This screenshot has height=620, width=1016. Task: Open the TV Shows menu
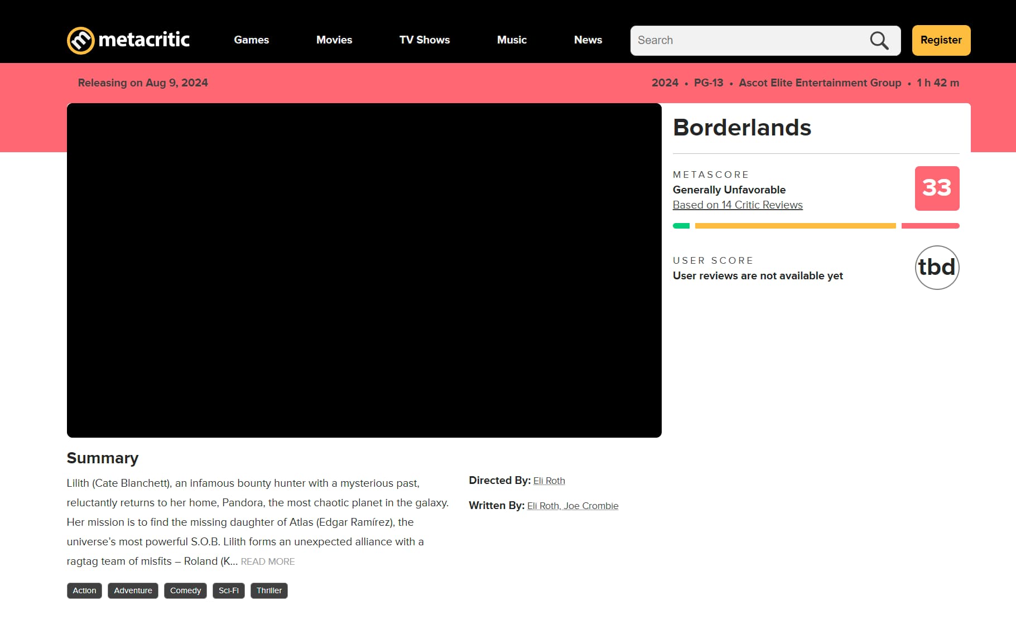pyautogui.click(x=425, y=40)
